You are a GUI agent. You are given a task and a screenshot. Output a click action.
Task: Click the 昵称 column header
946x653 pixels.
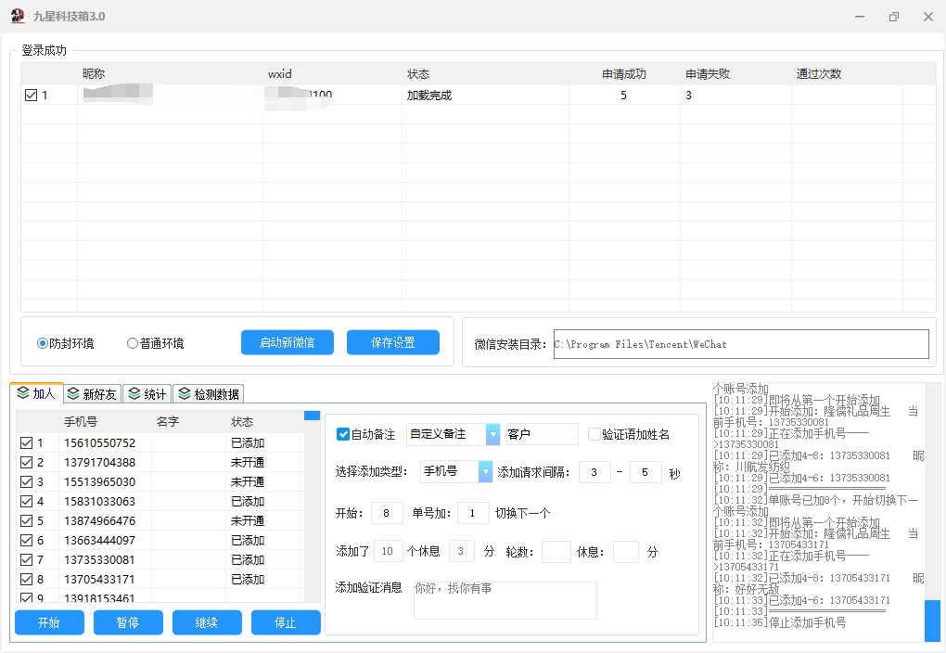(94, 73)
